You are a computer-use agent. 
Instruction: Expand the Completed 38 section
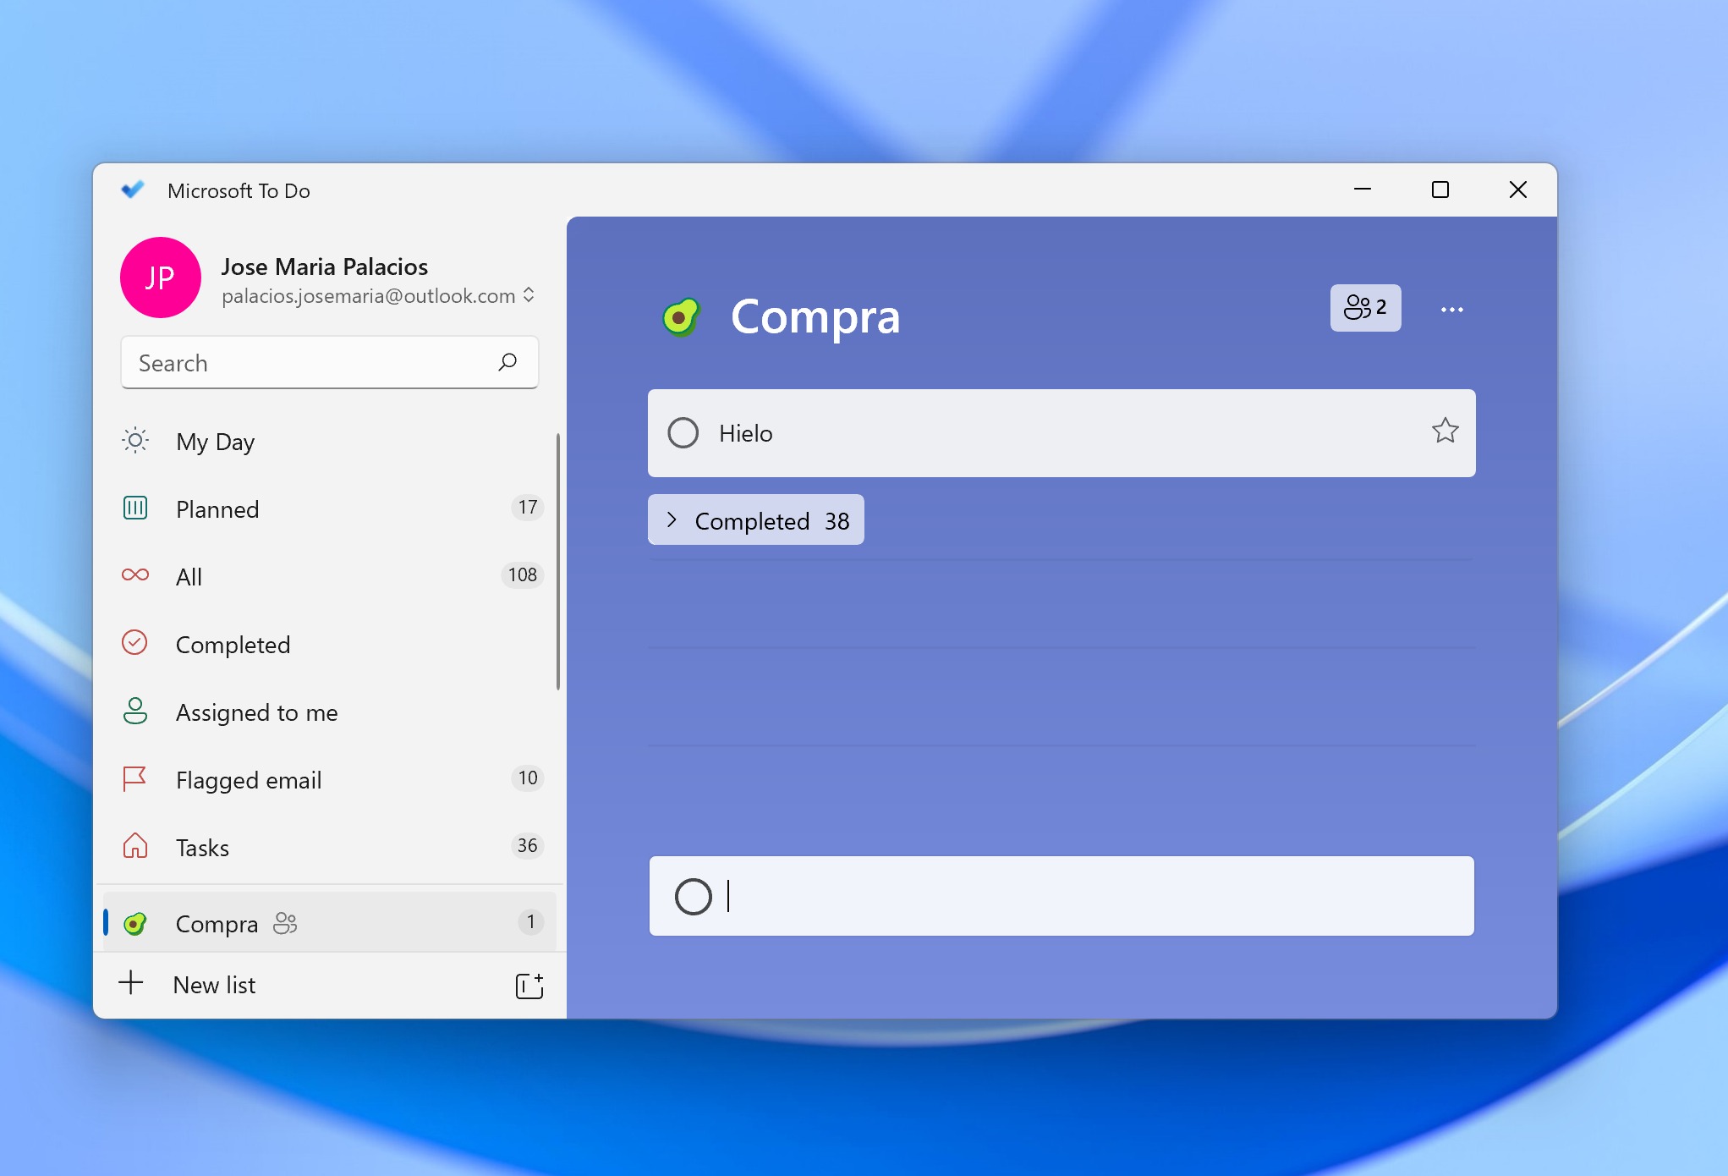(x=756, y=520)
